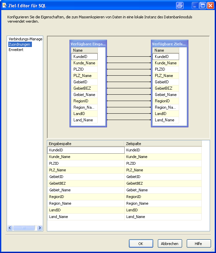This screenshot has width=216, height=253.
Task: Click Zielspalte cell PLZ_Name in grid
Action: click(163, 170)
